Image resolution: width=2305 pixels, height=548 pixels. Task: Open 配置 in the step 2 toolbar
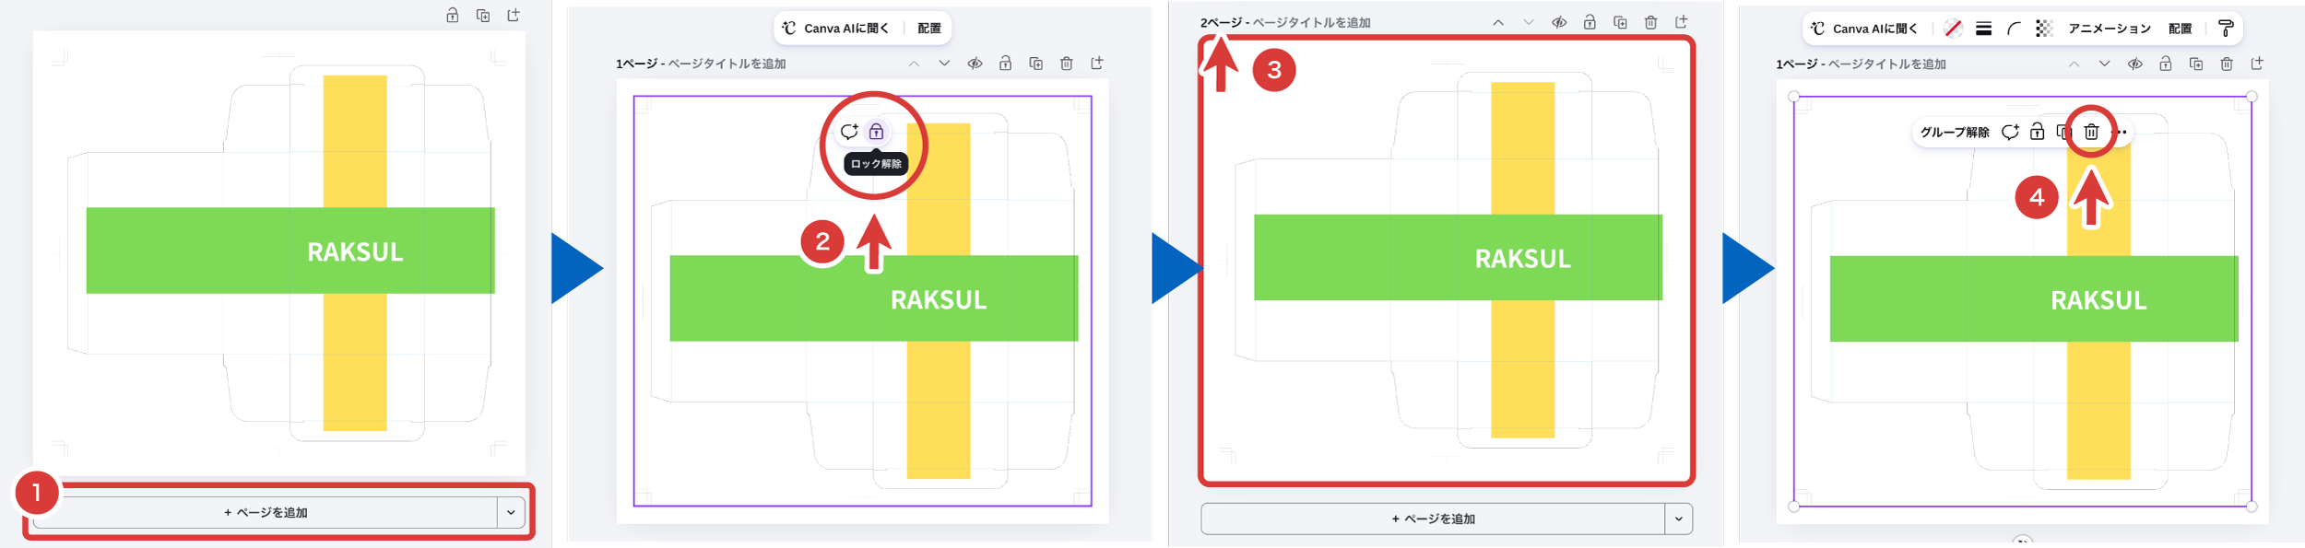(x=929, y=29)
